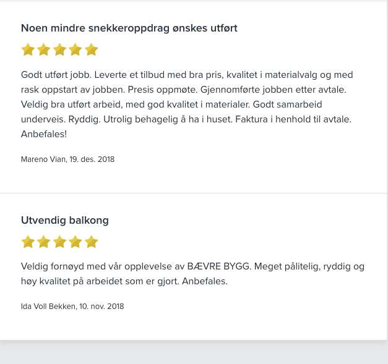Click the gray area below the reviews
Image resolution: width=388 pixels, height=364 pixels.
pyautogui.click(x=194, y=352)
